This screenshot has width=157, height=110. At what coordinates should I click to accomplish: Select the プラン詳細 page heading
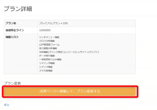pyautogui.click(x=18, y=9)
